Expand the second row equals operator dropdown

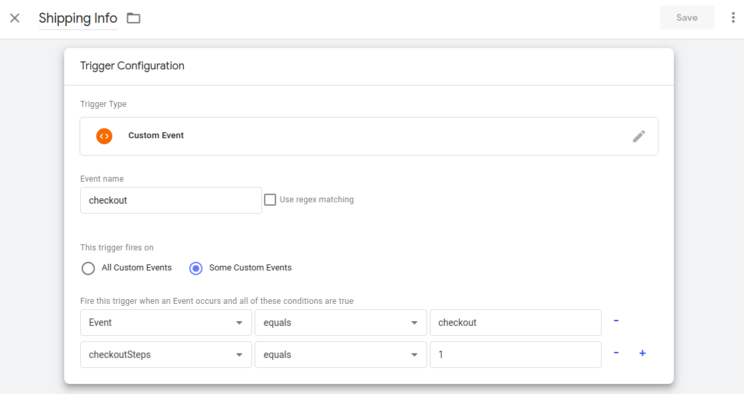tap(340, 355)
